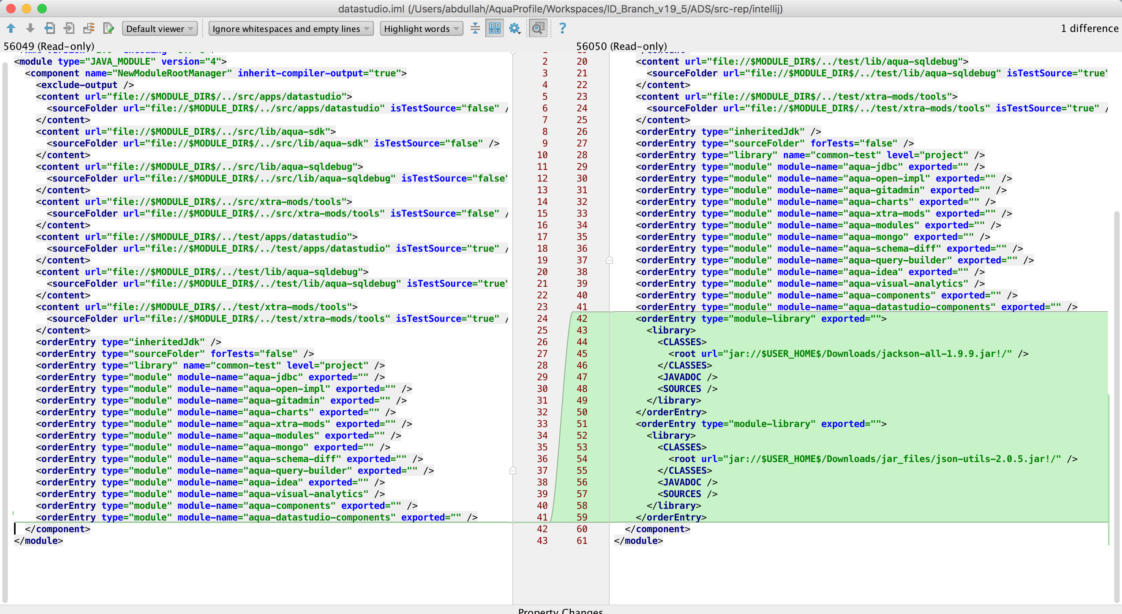Screen dimensions: 1122x614
Task: Toggle synchronize scrolling button
Action: coord(495,28)
